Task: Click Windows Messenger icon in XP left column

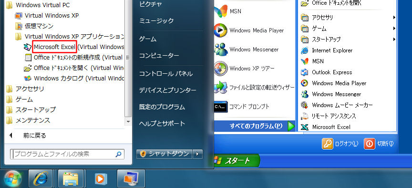Action: 220,49
